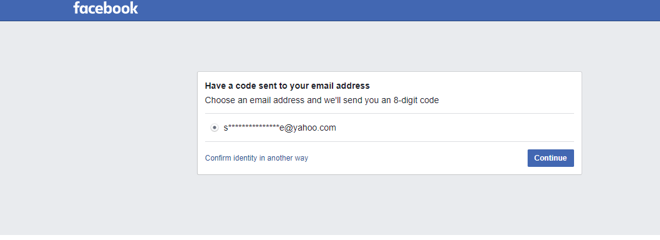660x240 pixels.
Task: Click the divider line below the email option
Action: point(390,142)
